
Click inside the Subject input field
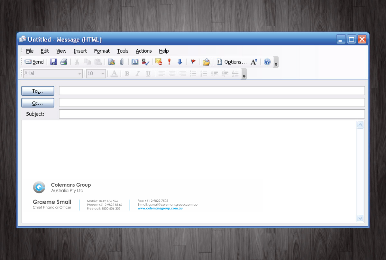(212, 114)
